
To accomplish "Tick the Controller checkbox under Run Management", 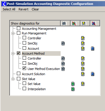I will pyautogui.click(x=24, y=38).
